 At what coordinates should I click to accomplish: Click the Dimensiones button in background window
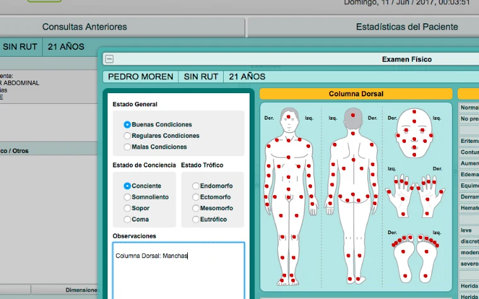64,290
